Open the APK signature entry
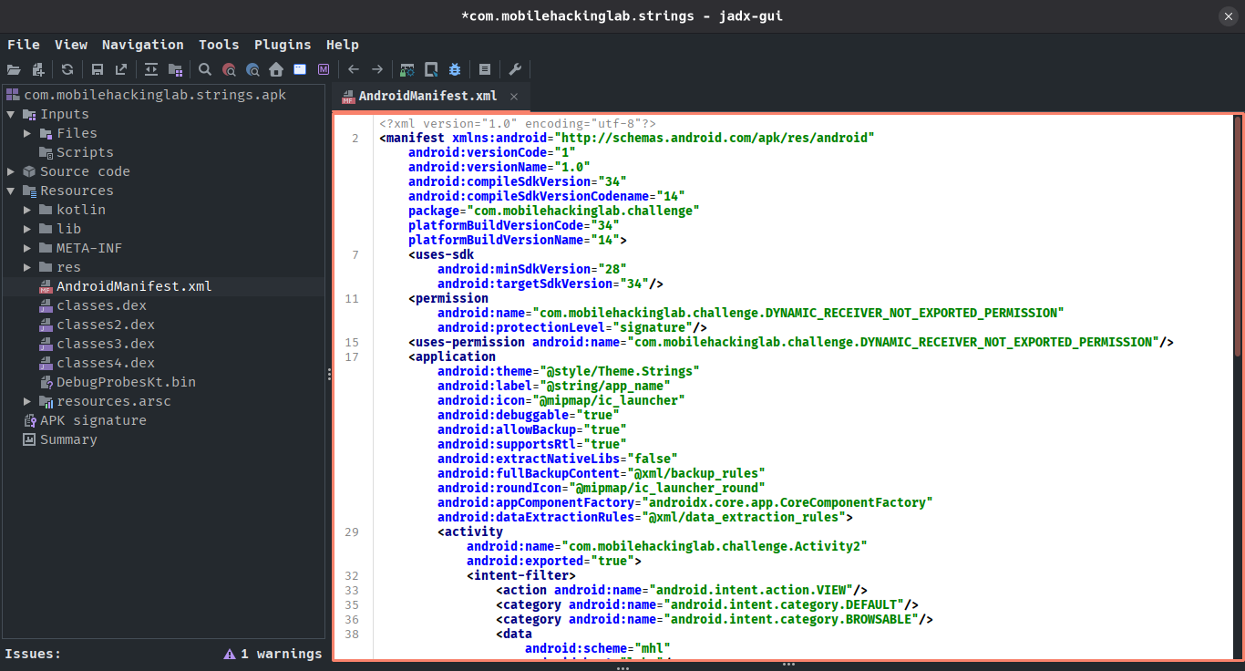 pyautogui.click(x=92, y=420)
